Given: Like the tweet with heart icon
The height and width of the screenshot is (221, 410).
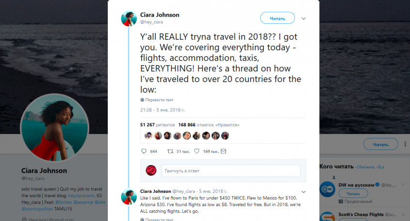Looking at the screenshot, I should pyautogui.click(x=197, y=151).
